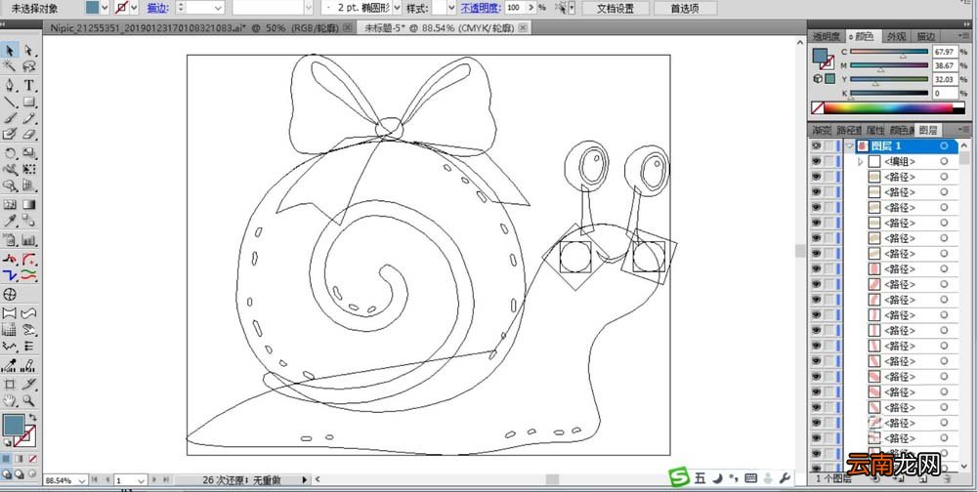Select the Rotate tool

pos(10,152)
